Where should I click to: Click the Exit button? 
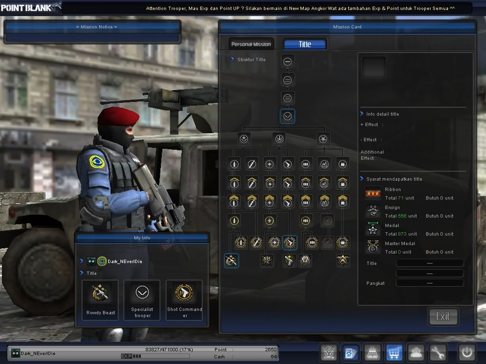pos(443,316)
